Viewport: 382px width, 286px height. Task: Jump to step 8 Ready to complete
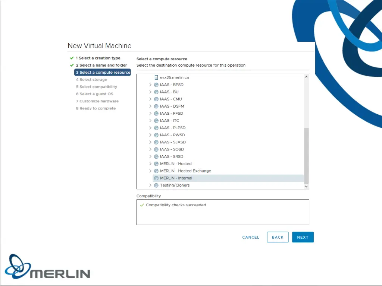[x=96, y=108]
